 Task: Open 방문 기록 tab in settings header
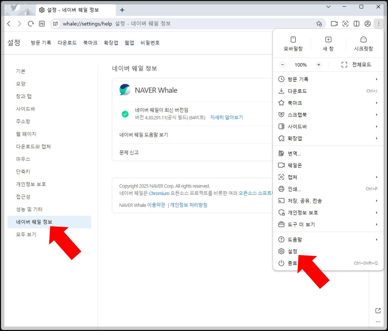41,43
